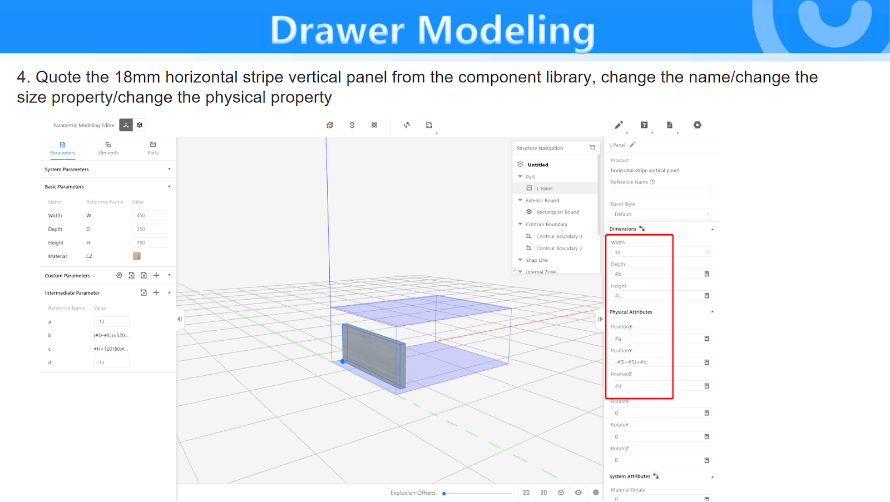
Task: Click file icon in Intermediate Parameter header
Action: (x=144, y=293)
